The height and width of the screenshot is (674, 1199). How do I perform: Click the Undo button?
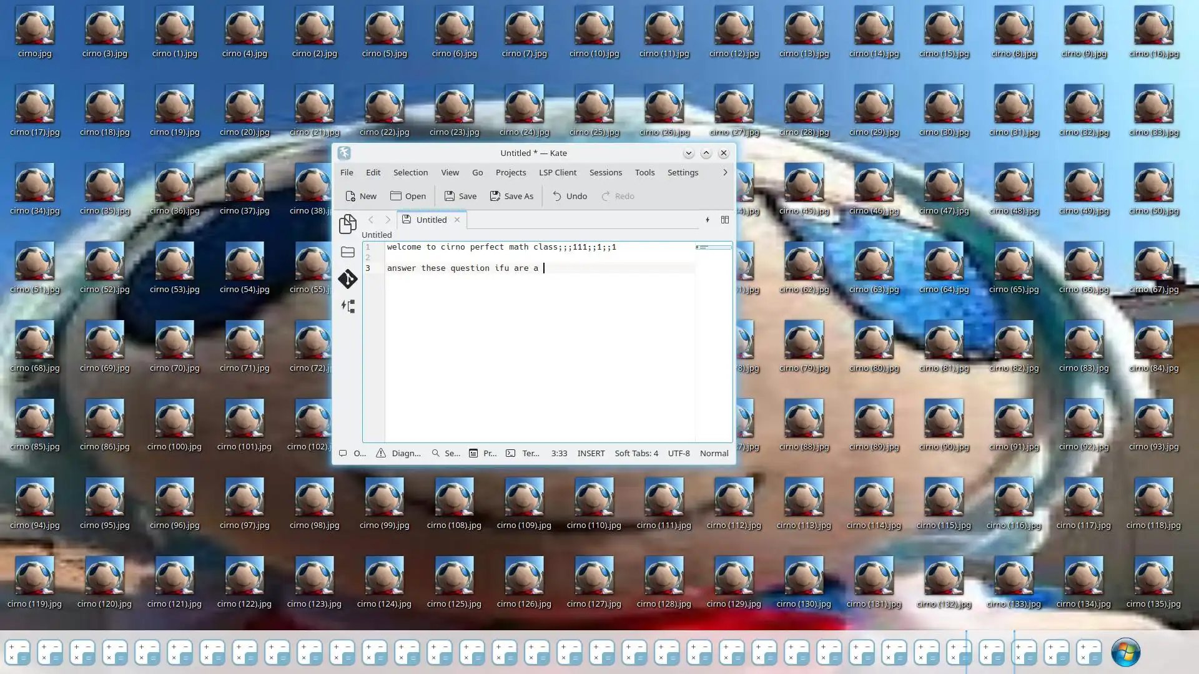(570, 196)
